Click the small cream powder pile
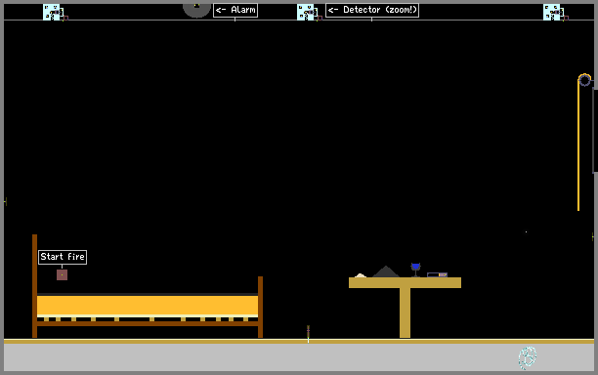The image size is (598, 375). [361, 275]
